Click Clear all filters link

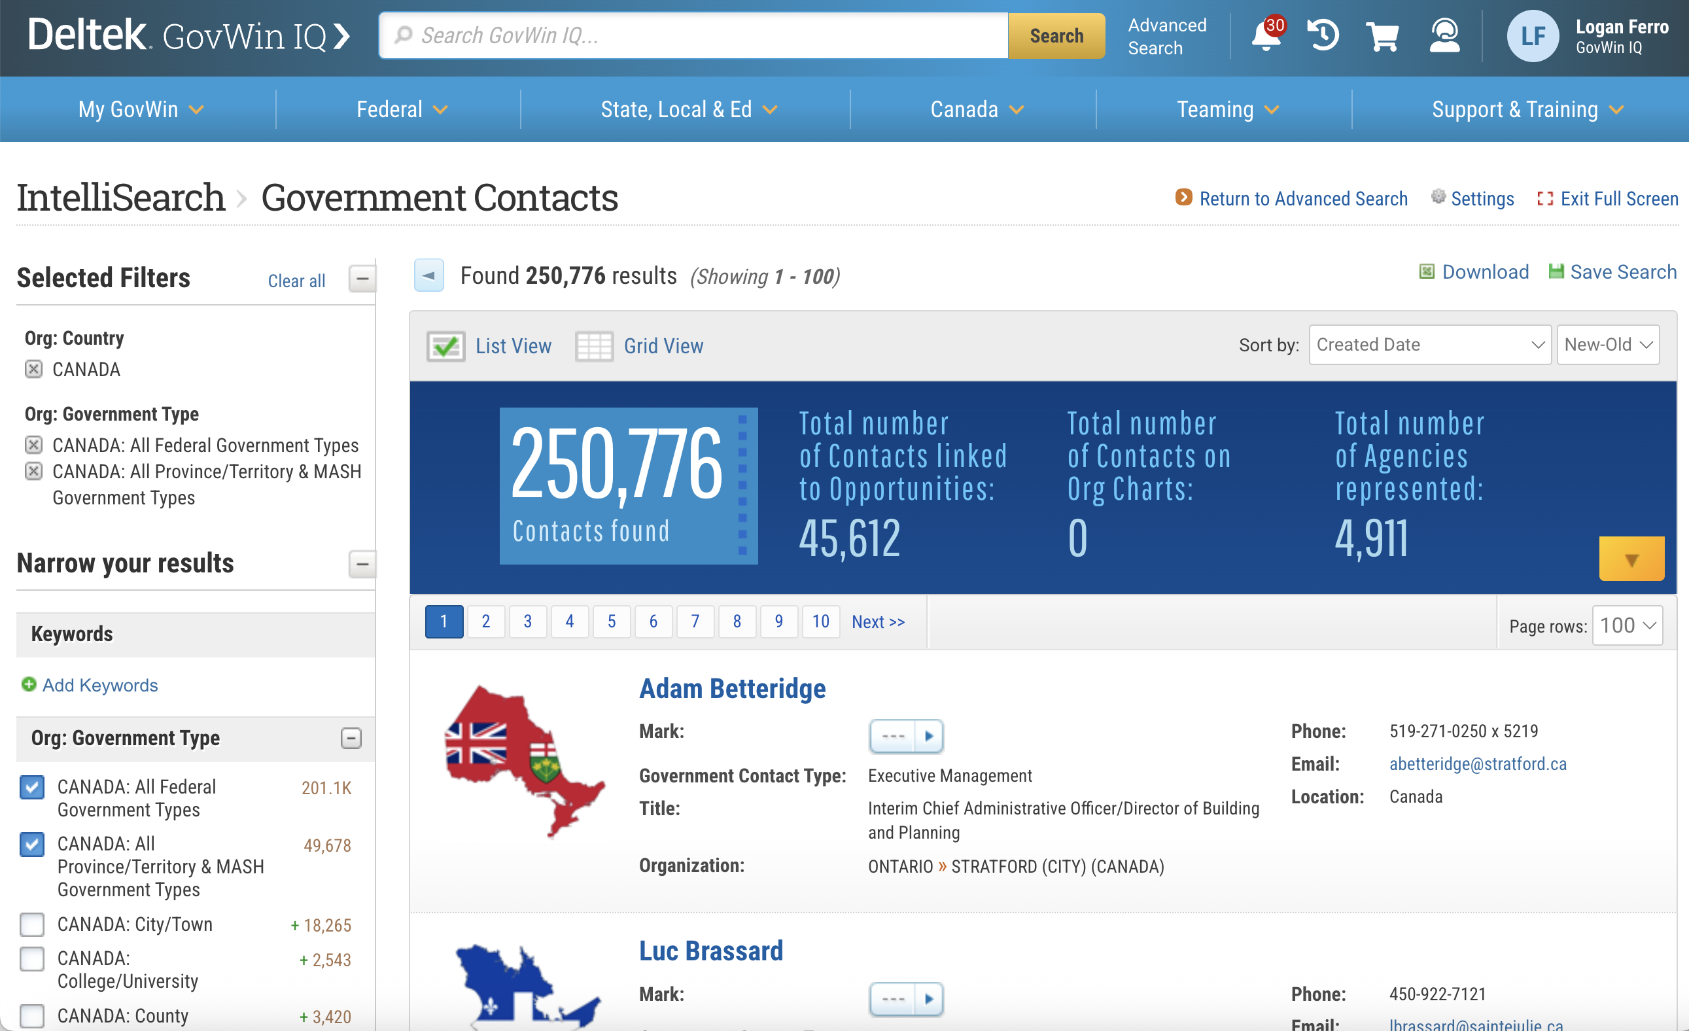(296, 281)
